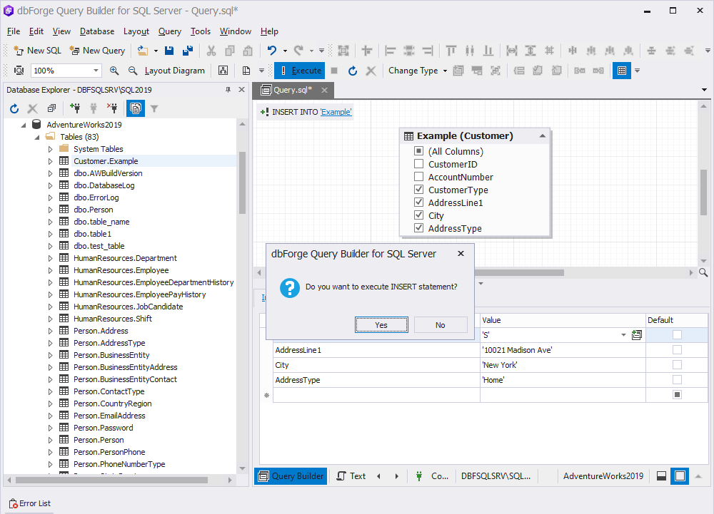Expand the dbo.Person table node
The image size is (714, 514).
tap(50, 210)
